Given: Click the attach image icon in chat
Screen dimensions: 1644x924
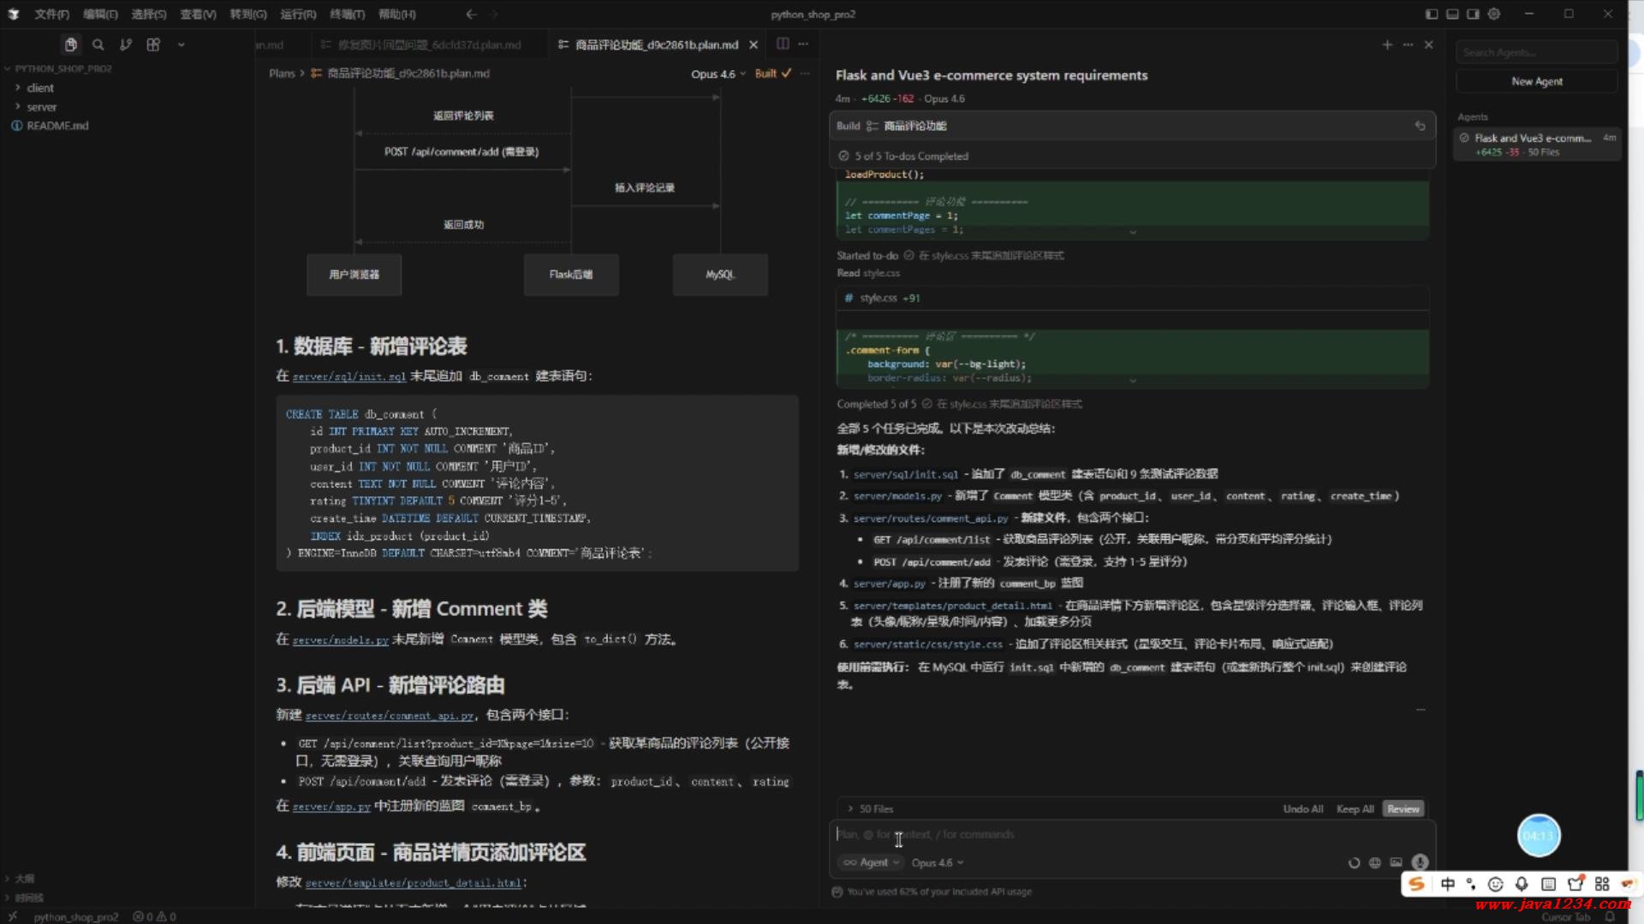Looking at the screenshot, I should tap(1396, 862).
